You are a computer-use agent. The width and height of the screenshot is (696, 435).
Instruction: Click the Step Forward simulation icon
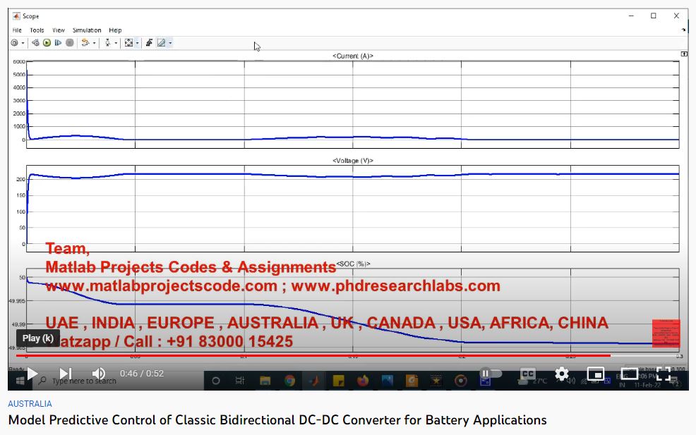58,43
